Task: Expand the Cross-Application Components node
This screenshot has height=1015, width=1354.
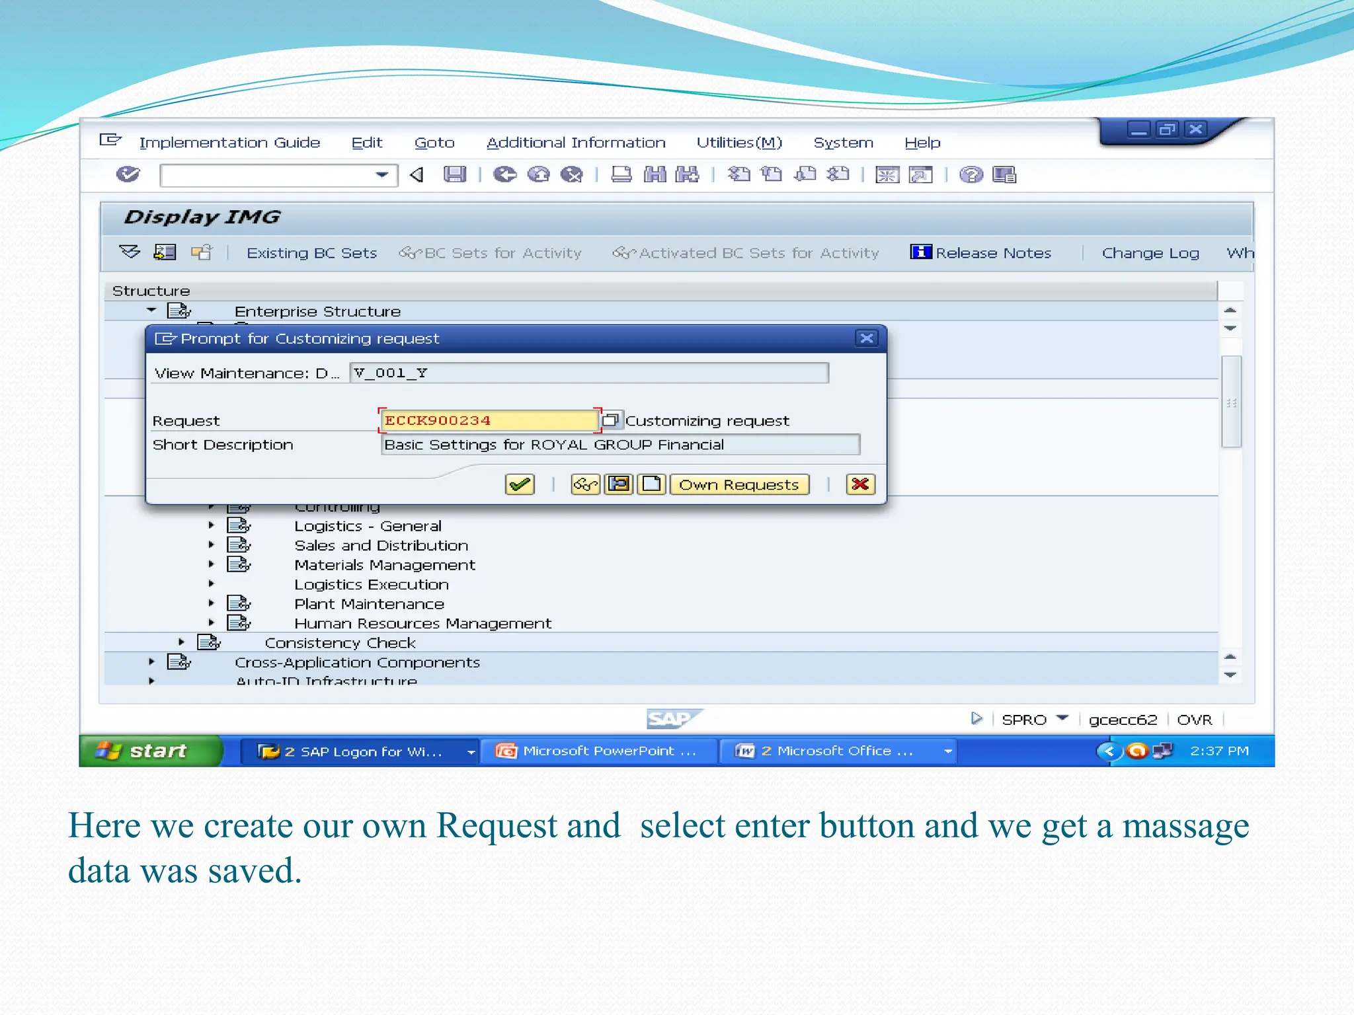Action: tap(151, 661)
